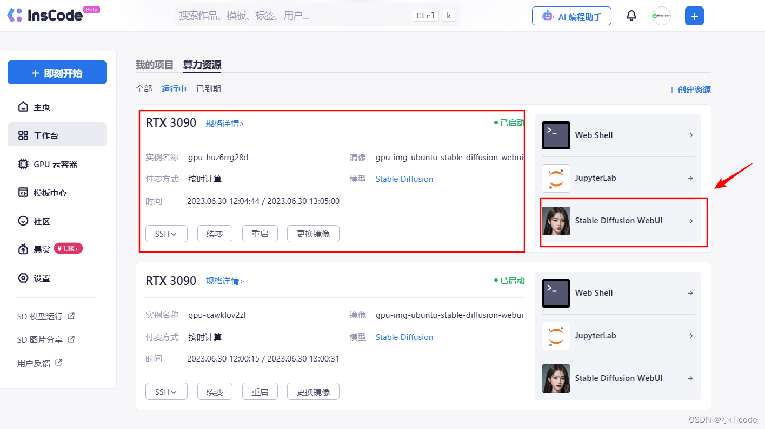Screen dimensions: 765x429
Task: Click arrow next to JupyterLab for gpu-cawklov2zf
Action: click(x=690, y=336)
